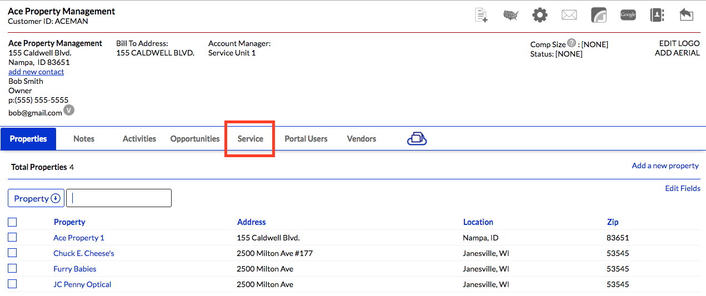This screenshot has width=706, height=296.
Task: Click the 83651 zip cell in table
Action: pos(618,238)
